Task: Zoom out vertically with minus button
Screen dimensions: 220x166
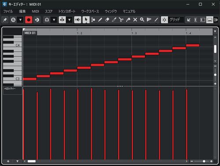Action: click(215, 66)
